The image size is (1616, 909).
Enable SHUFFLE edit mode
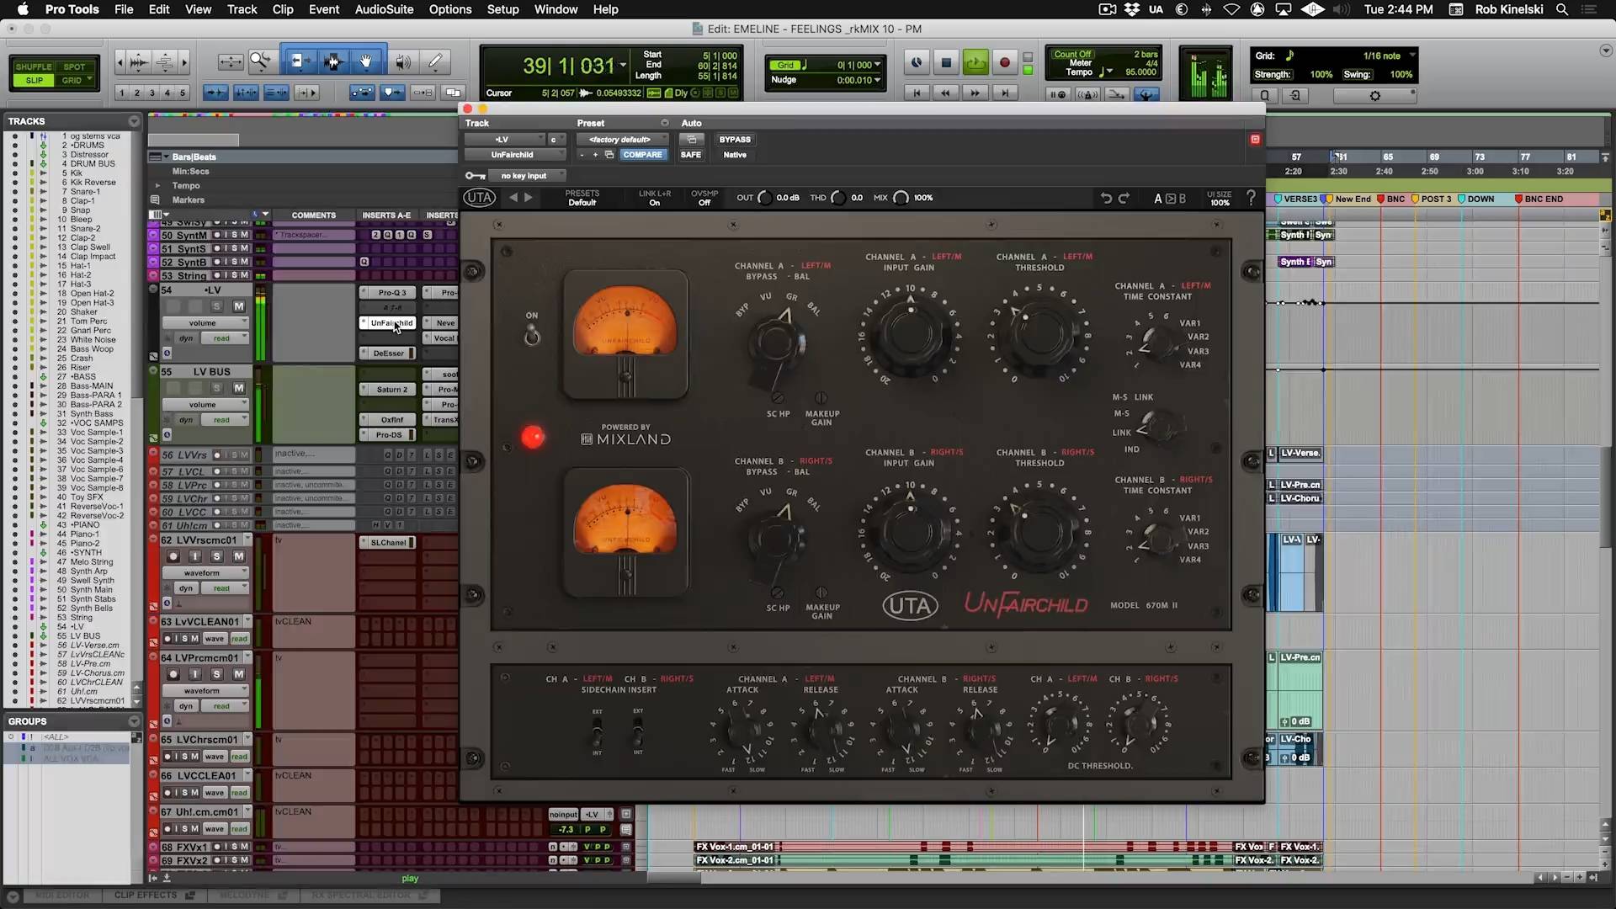tap(34, 66)
